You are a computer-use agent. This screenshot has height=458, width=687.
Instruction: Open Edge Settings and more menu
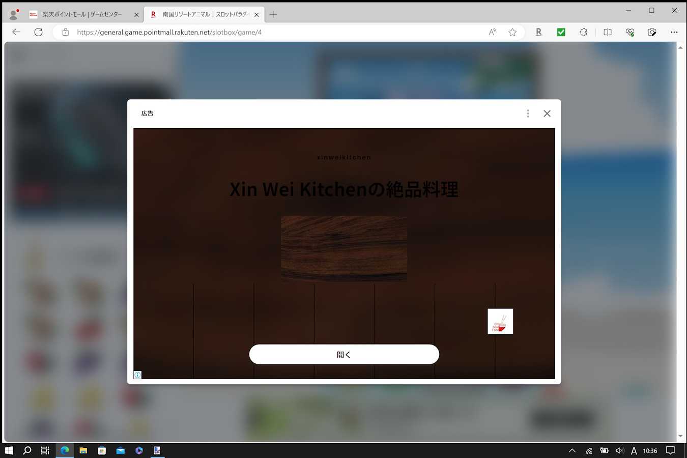tap(674, 32)
